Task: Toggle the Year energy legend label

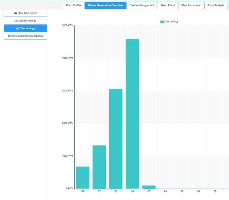Action: coord(172,22)
